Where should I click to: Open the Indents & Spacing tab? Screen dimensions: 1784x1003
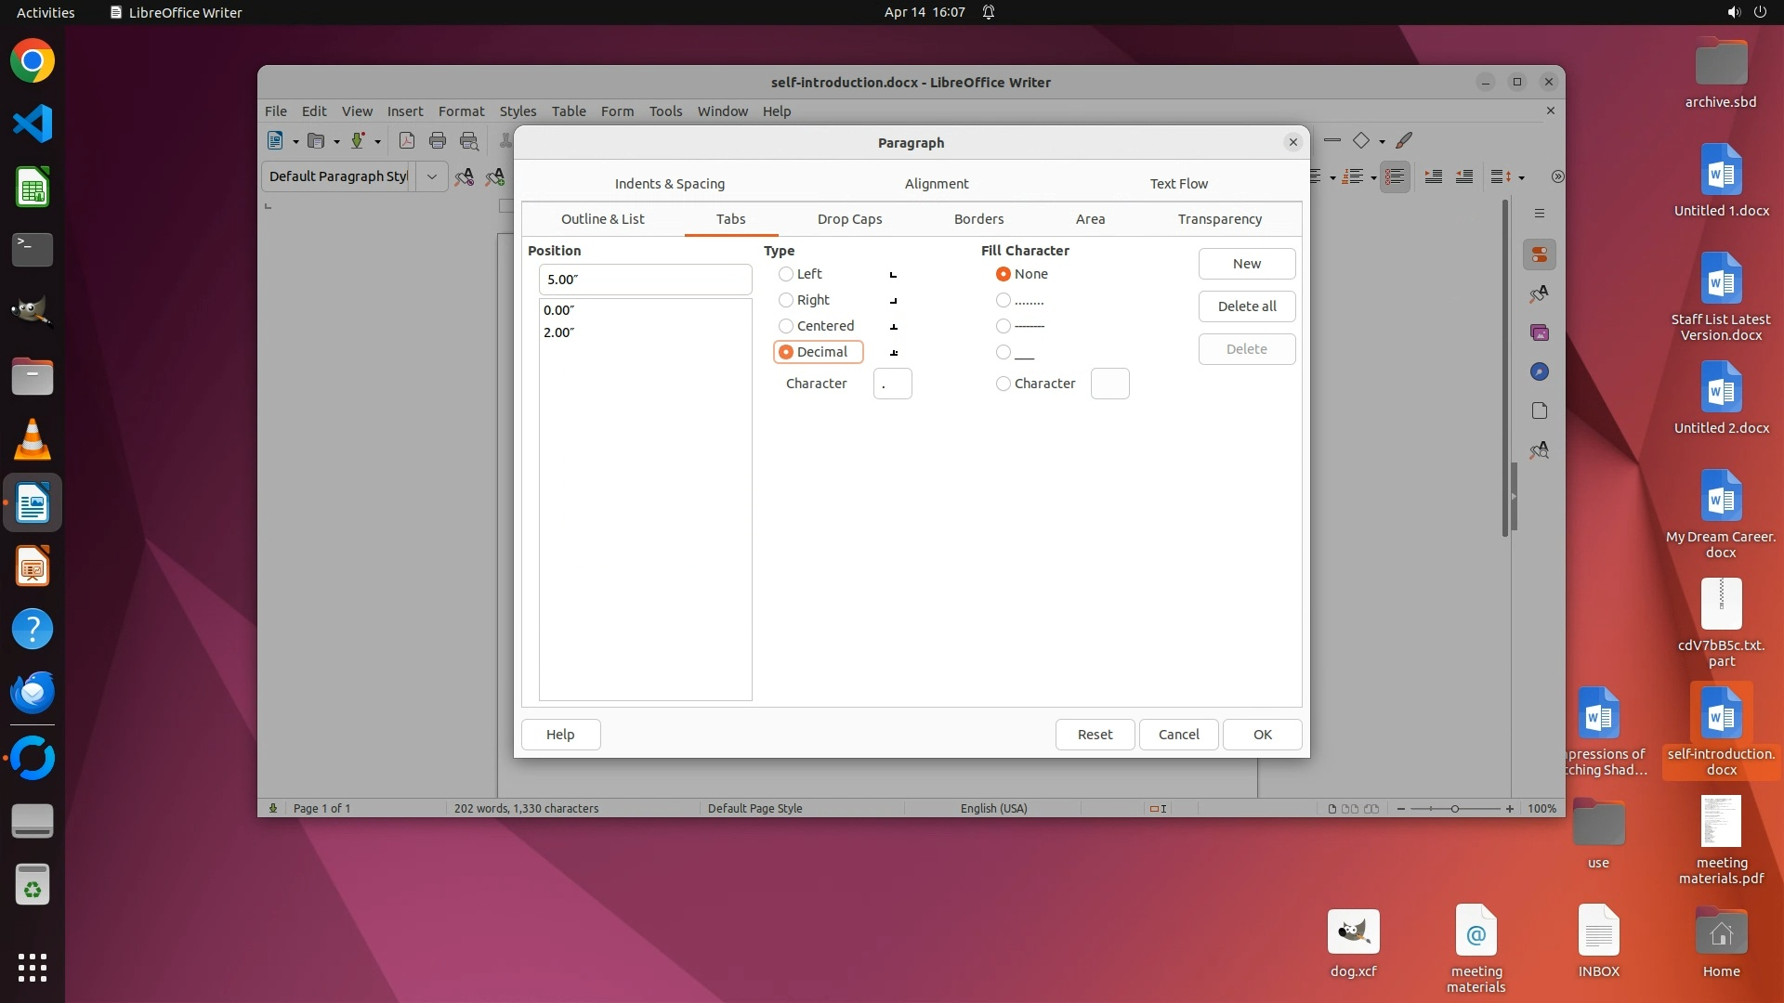pyautogui.click(x=669, y=184)
